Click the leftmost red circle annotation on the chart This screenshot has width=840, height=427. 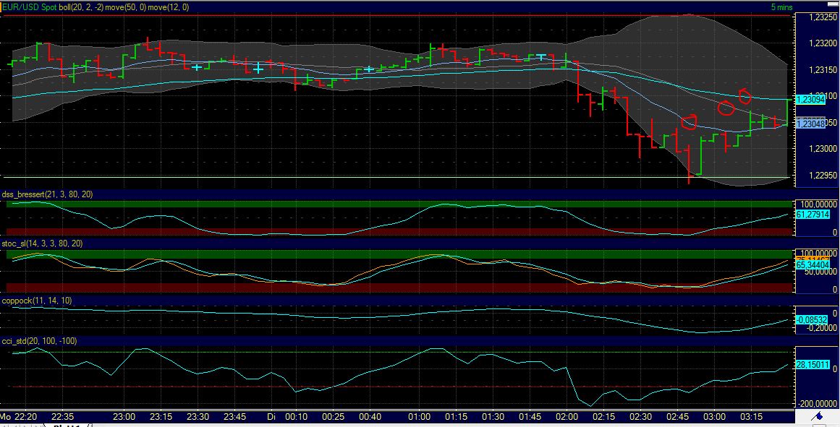[x=689, y=121]
